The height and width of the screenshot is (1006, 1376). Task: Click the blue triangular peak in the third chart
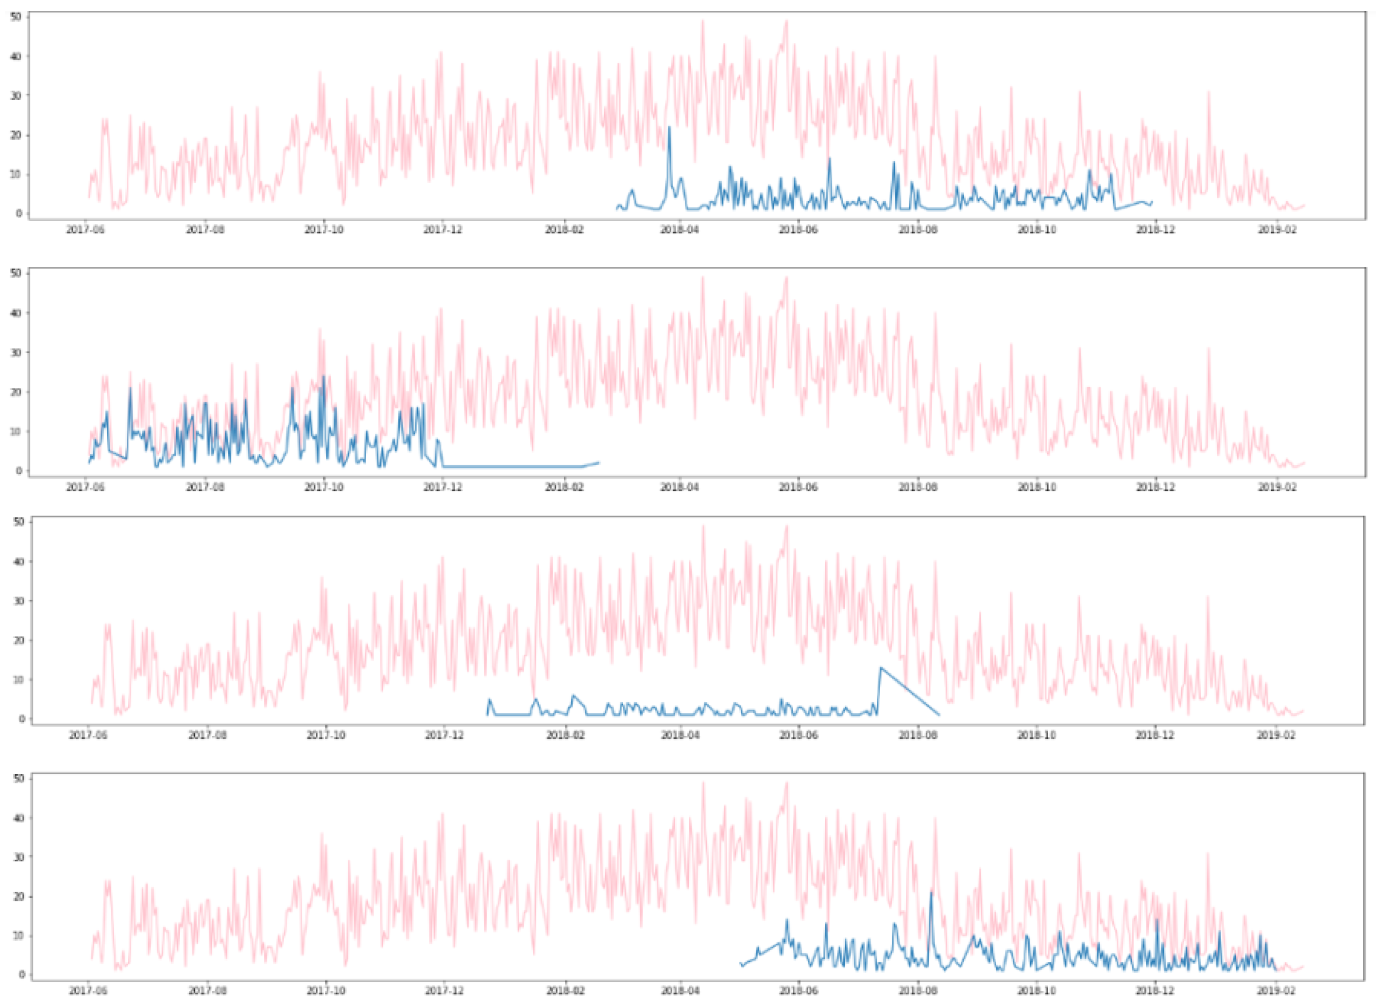click(x=881, y=668)
